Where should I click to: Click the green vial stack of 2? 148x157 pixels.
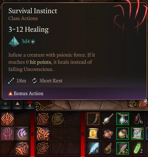(x=137, y=148)
